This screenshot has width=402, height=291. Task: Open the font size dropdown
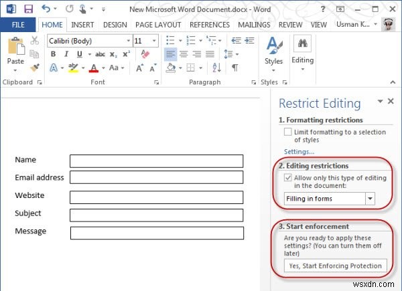(154, 41)
